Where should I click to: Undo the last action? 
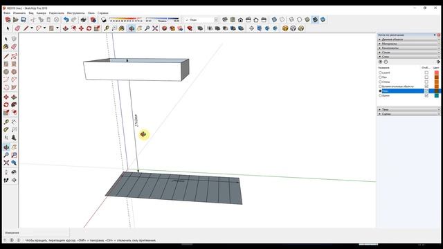pos(66,20)
